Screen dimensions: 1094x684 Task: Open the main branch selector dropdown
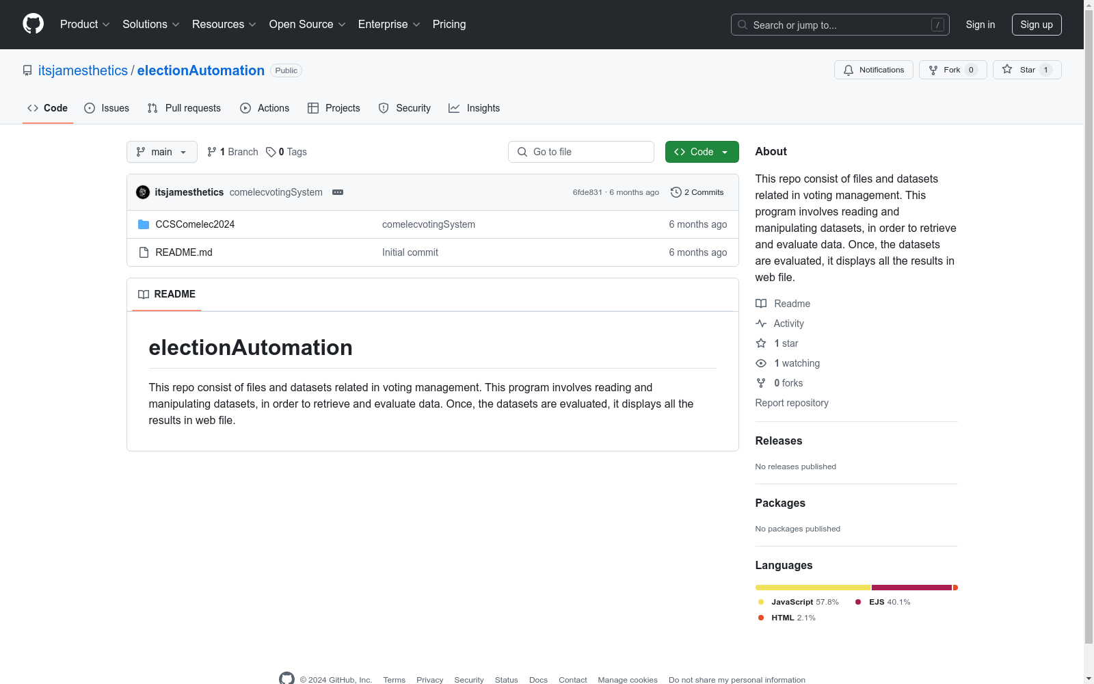point(162,152)
